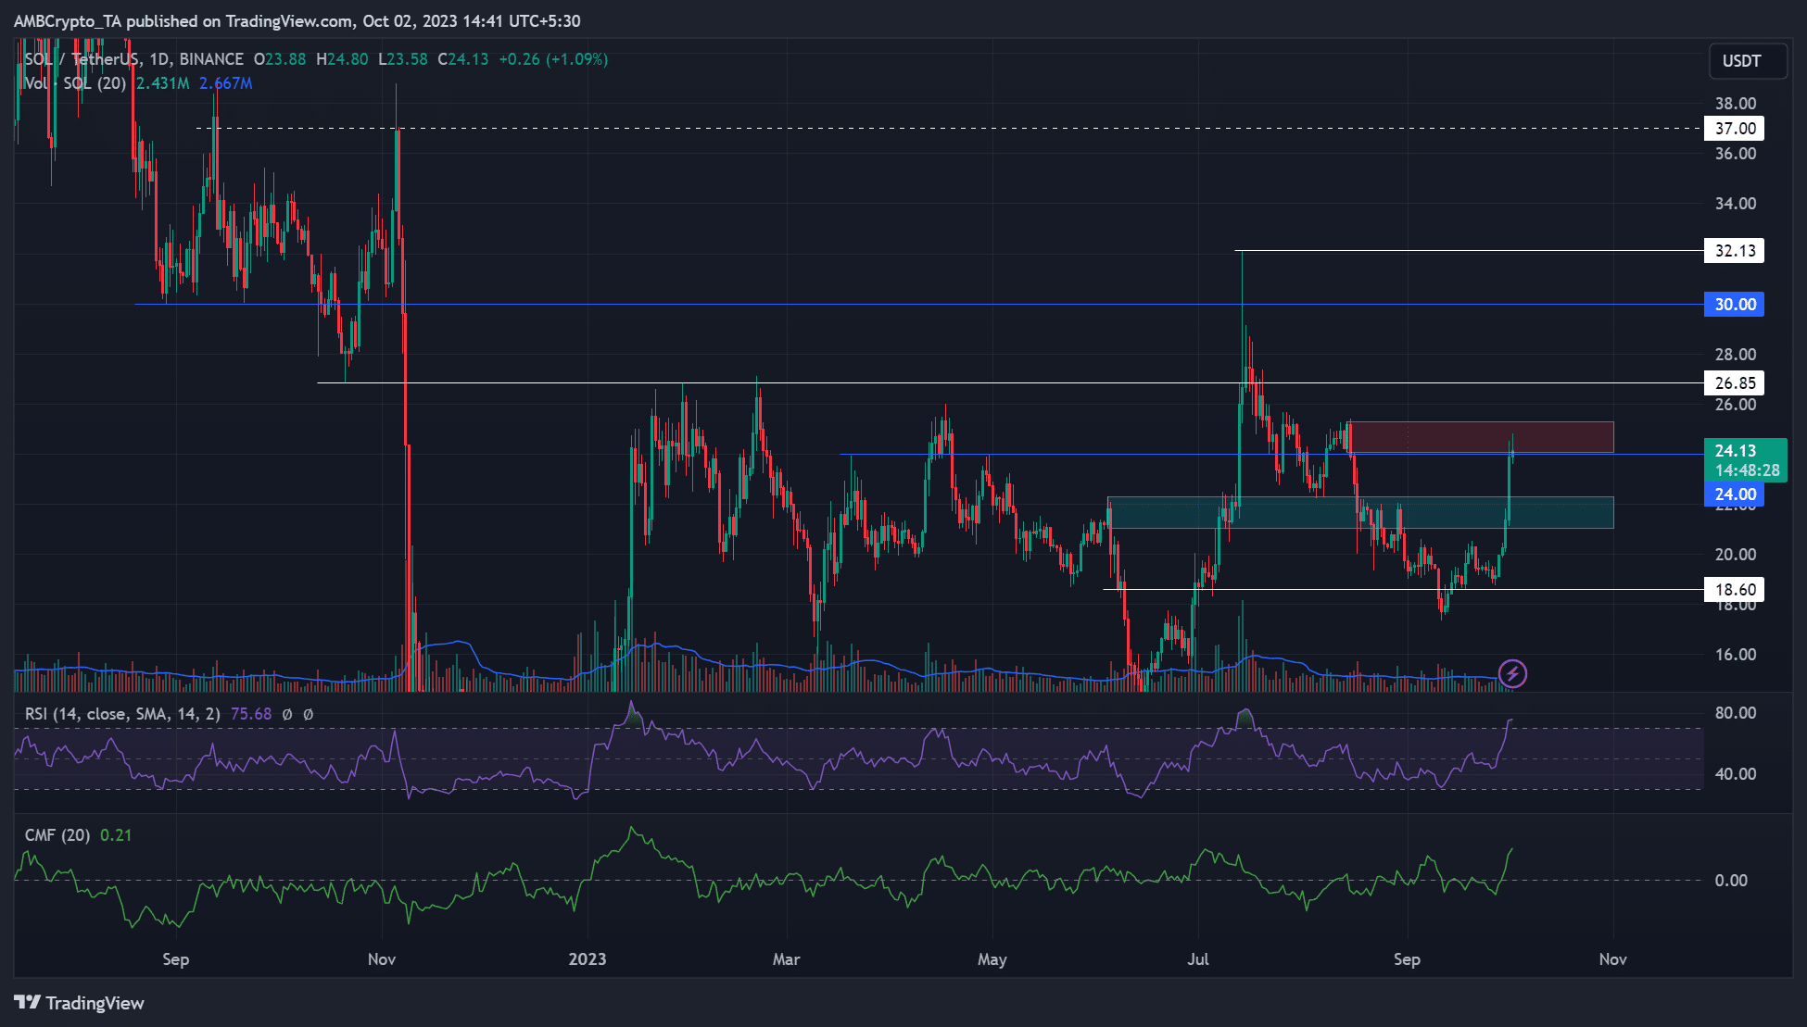The height and width of the screenshot is (1027, 1807).
Task: Click the TradingView logo icon
Action: pyautogui.click(x=28, y=1003)
